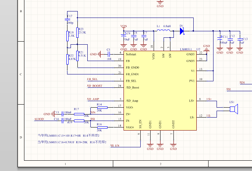Select capacitor C12 symbol

tap(230, 39)
